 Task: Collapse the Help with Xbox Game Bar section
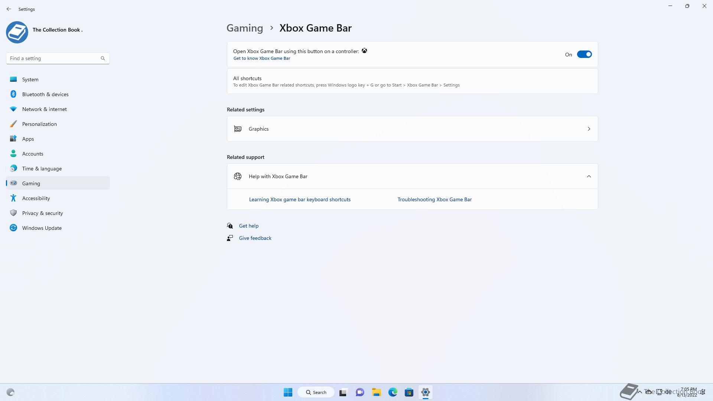tap(589, 176)
